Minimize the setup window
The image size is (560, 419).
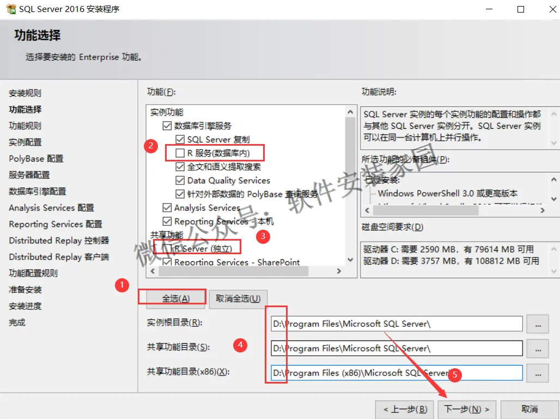[x=489, y=9]
